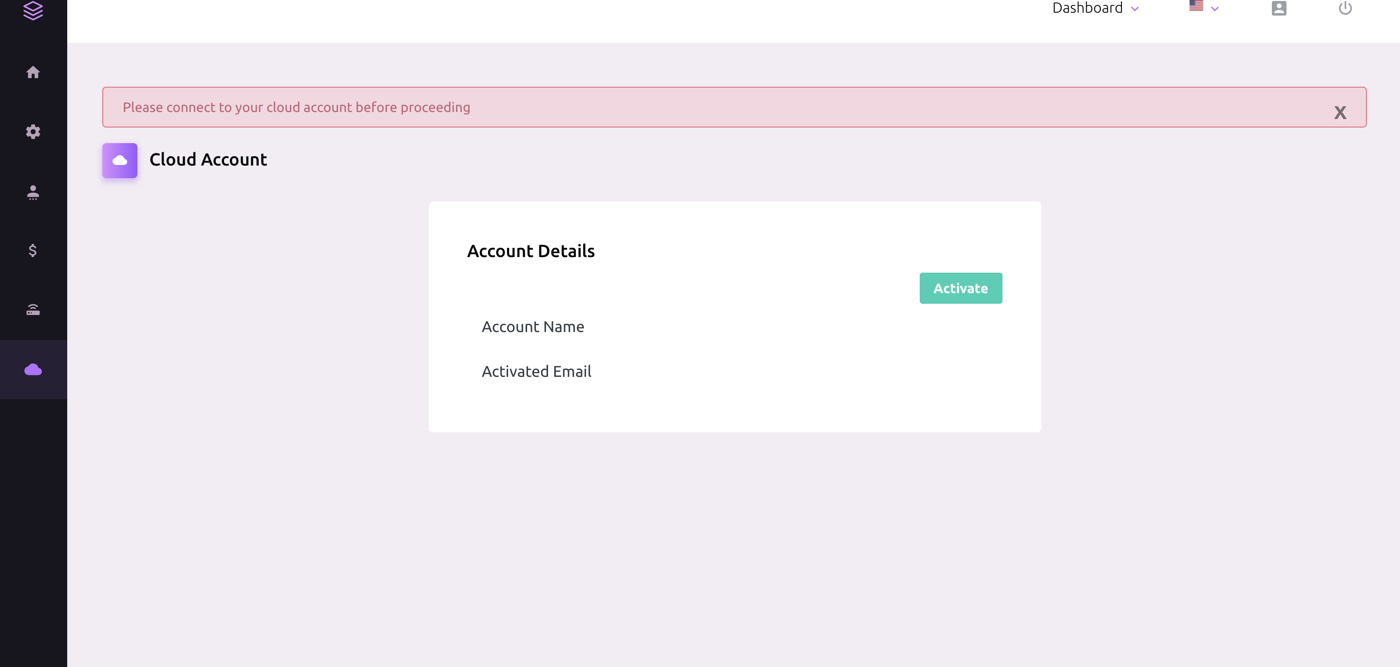Select the cloud icon in the sidebar
Viewport: 1400px width, 667px height.
click(x=33, y=370)
